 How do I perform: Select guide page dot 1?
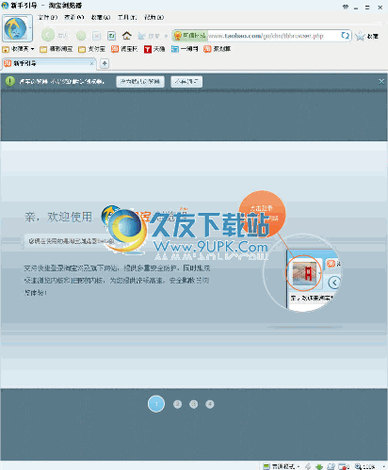156,404
